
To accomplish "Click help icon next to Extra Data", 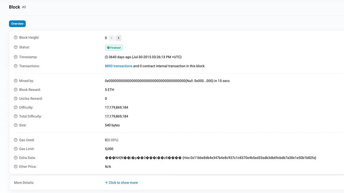I will tap(16, 158).
